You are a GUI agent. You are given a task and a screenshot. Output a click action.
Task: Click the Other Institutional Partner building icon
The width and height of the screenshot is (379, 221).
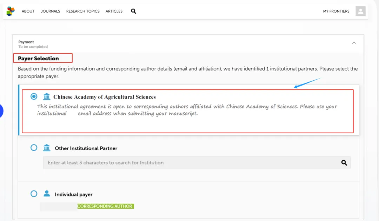point(47,148)
